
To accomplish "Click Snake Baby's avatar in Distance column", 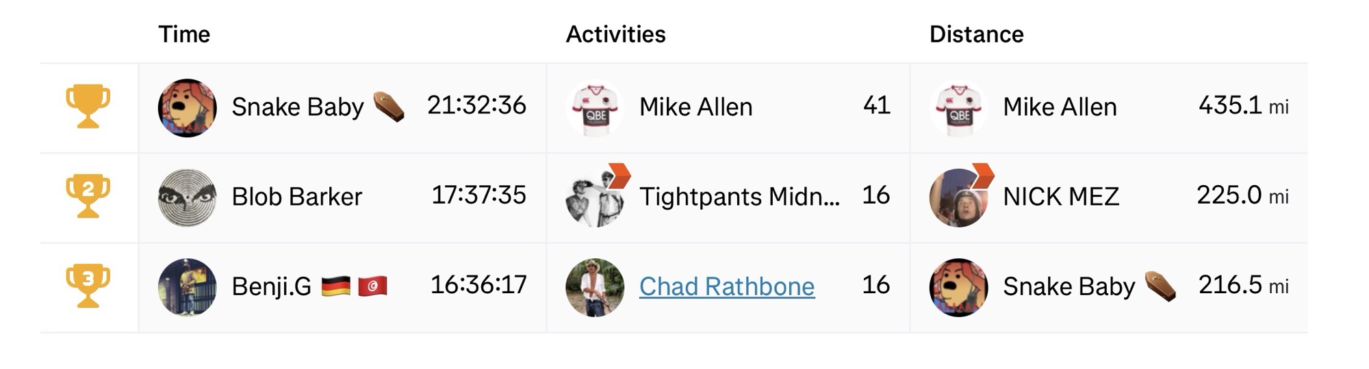I will [958, 287].
